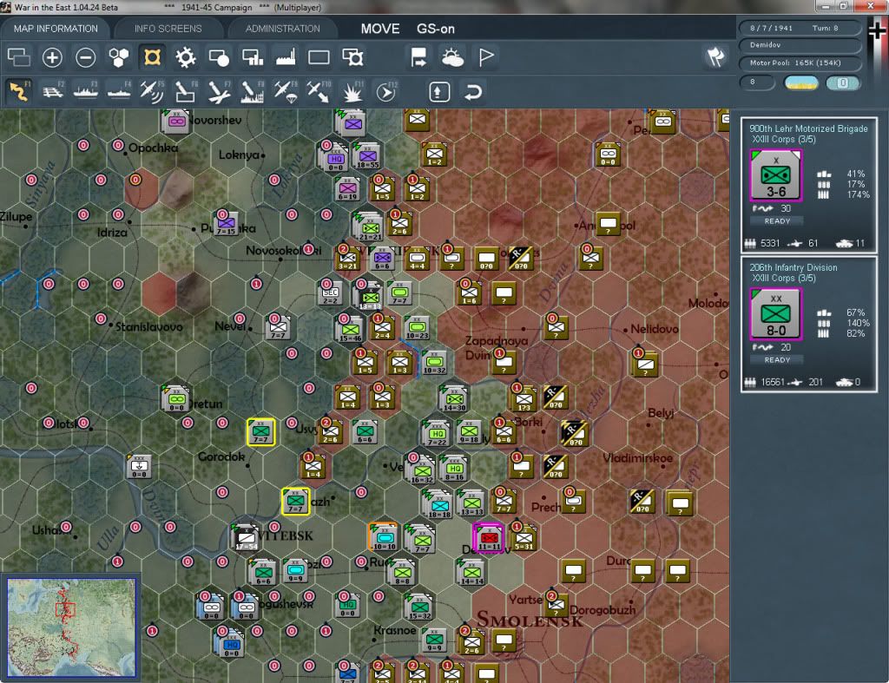Click the zoom out minus icon

click(86, 57)
